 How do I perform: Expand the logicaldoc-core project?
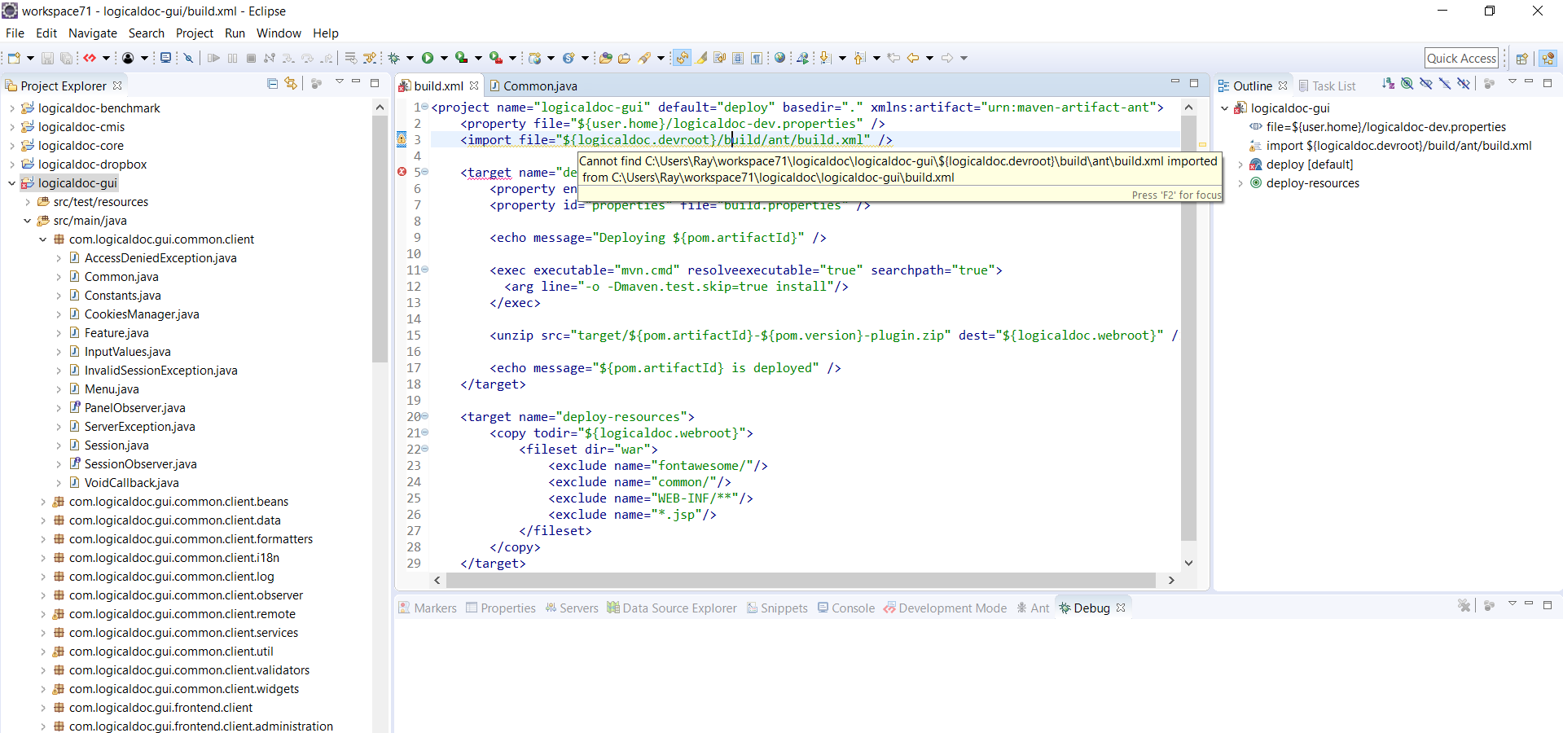pyautogui.click(x=11, y=146)
